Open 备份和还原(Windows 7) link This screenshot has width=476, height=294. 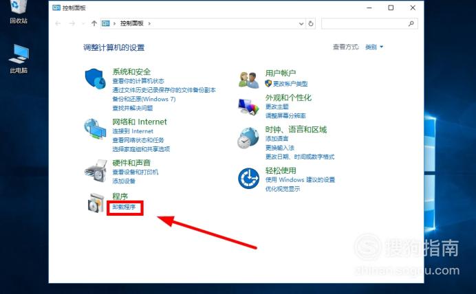[x=144, y=99]
